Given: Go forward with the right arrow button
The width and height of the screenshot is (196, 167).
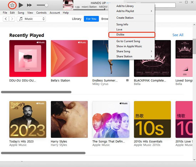Looking at the screenshot, I should [12, 19].
